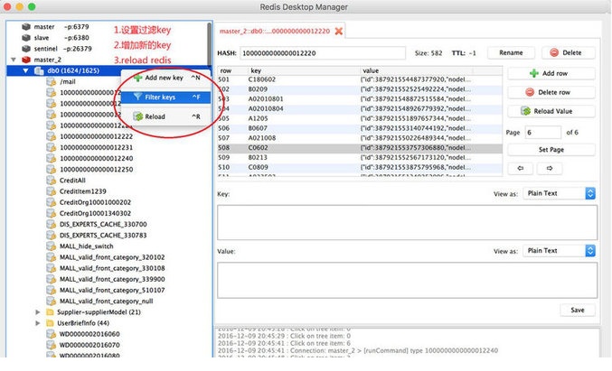Click folder icon of Supplier-supplierModel
612x371 pixels.
50,312
